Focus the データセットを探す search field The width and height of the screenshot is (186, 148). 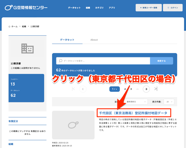click(103, 61)
